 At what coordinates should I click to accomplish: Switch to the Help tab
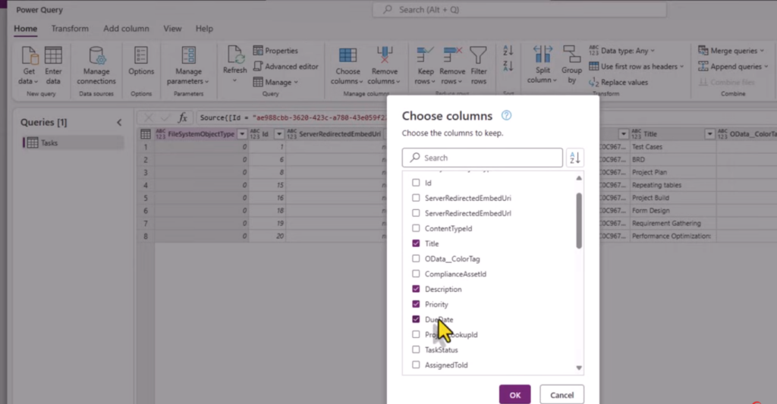204,29
